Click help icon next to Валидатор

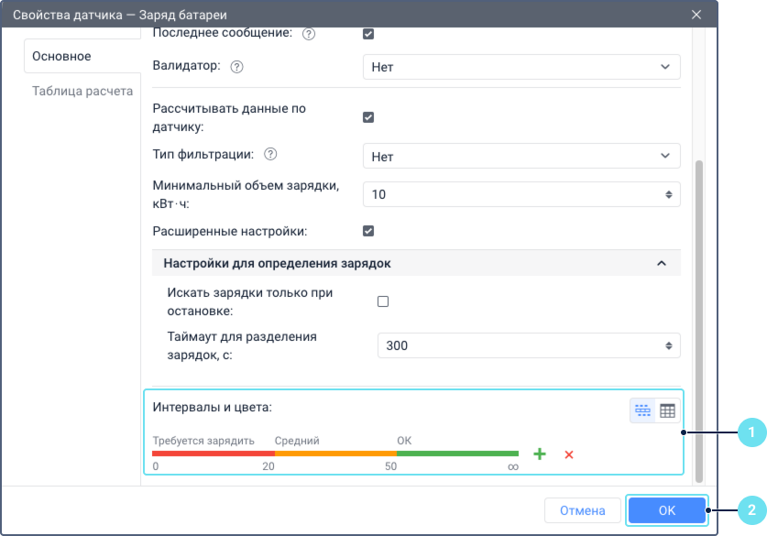(x=237, y=67)
